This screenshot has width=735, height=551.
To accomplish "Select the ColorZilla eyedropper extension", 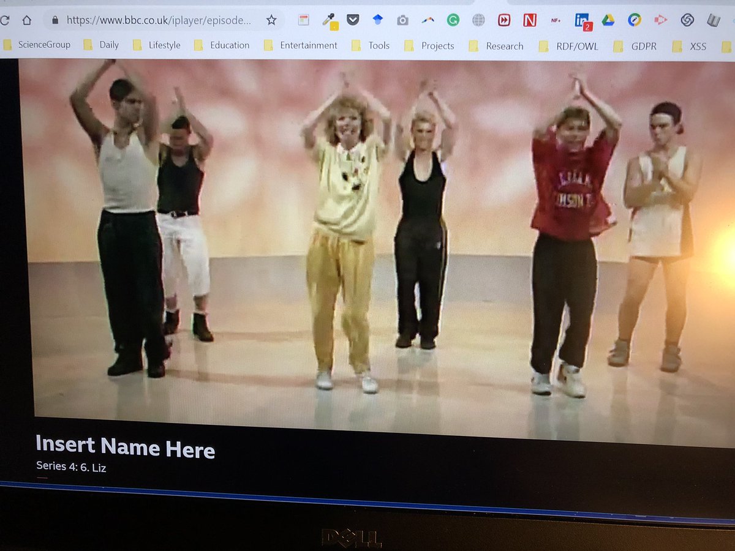I will point(328,20).
